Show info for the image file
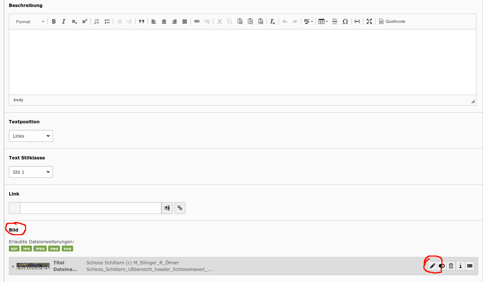The width and height of the screenshot is (483, 282). 460,266
